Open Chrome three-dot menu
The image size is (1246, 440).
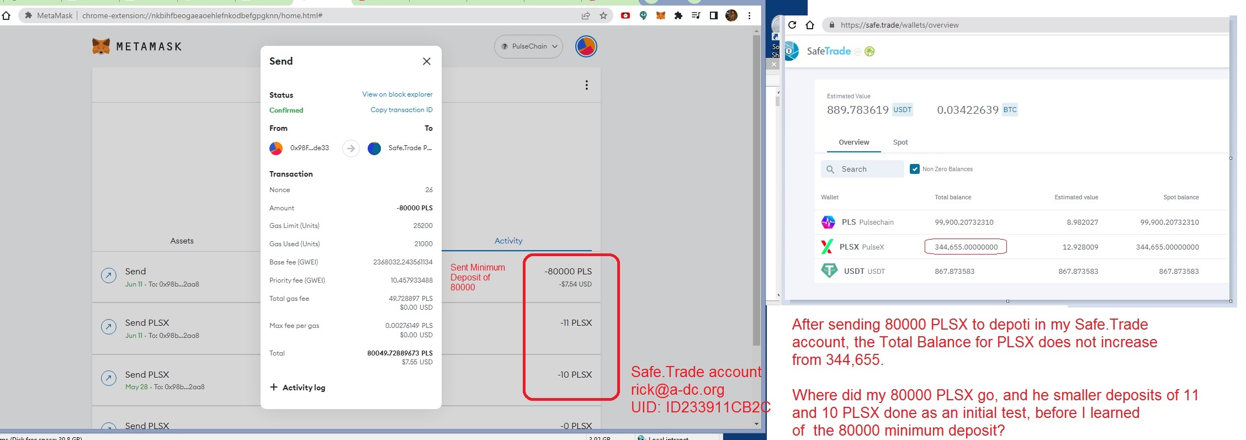point(749,15)
